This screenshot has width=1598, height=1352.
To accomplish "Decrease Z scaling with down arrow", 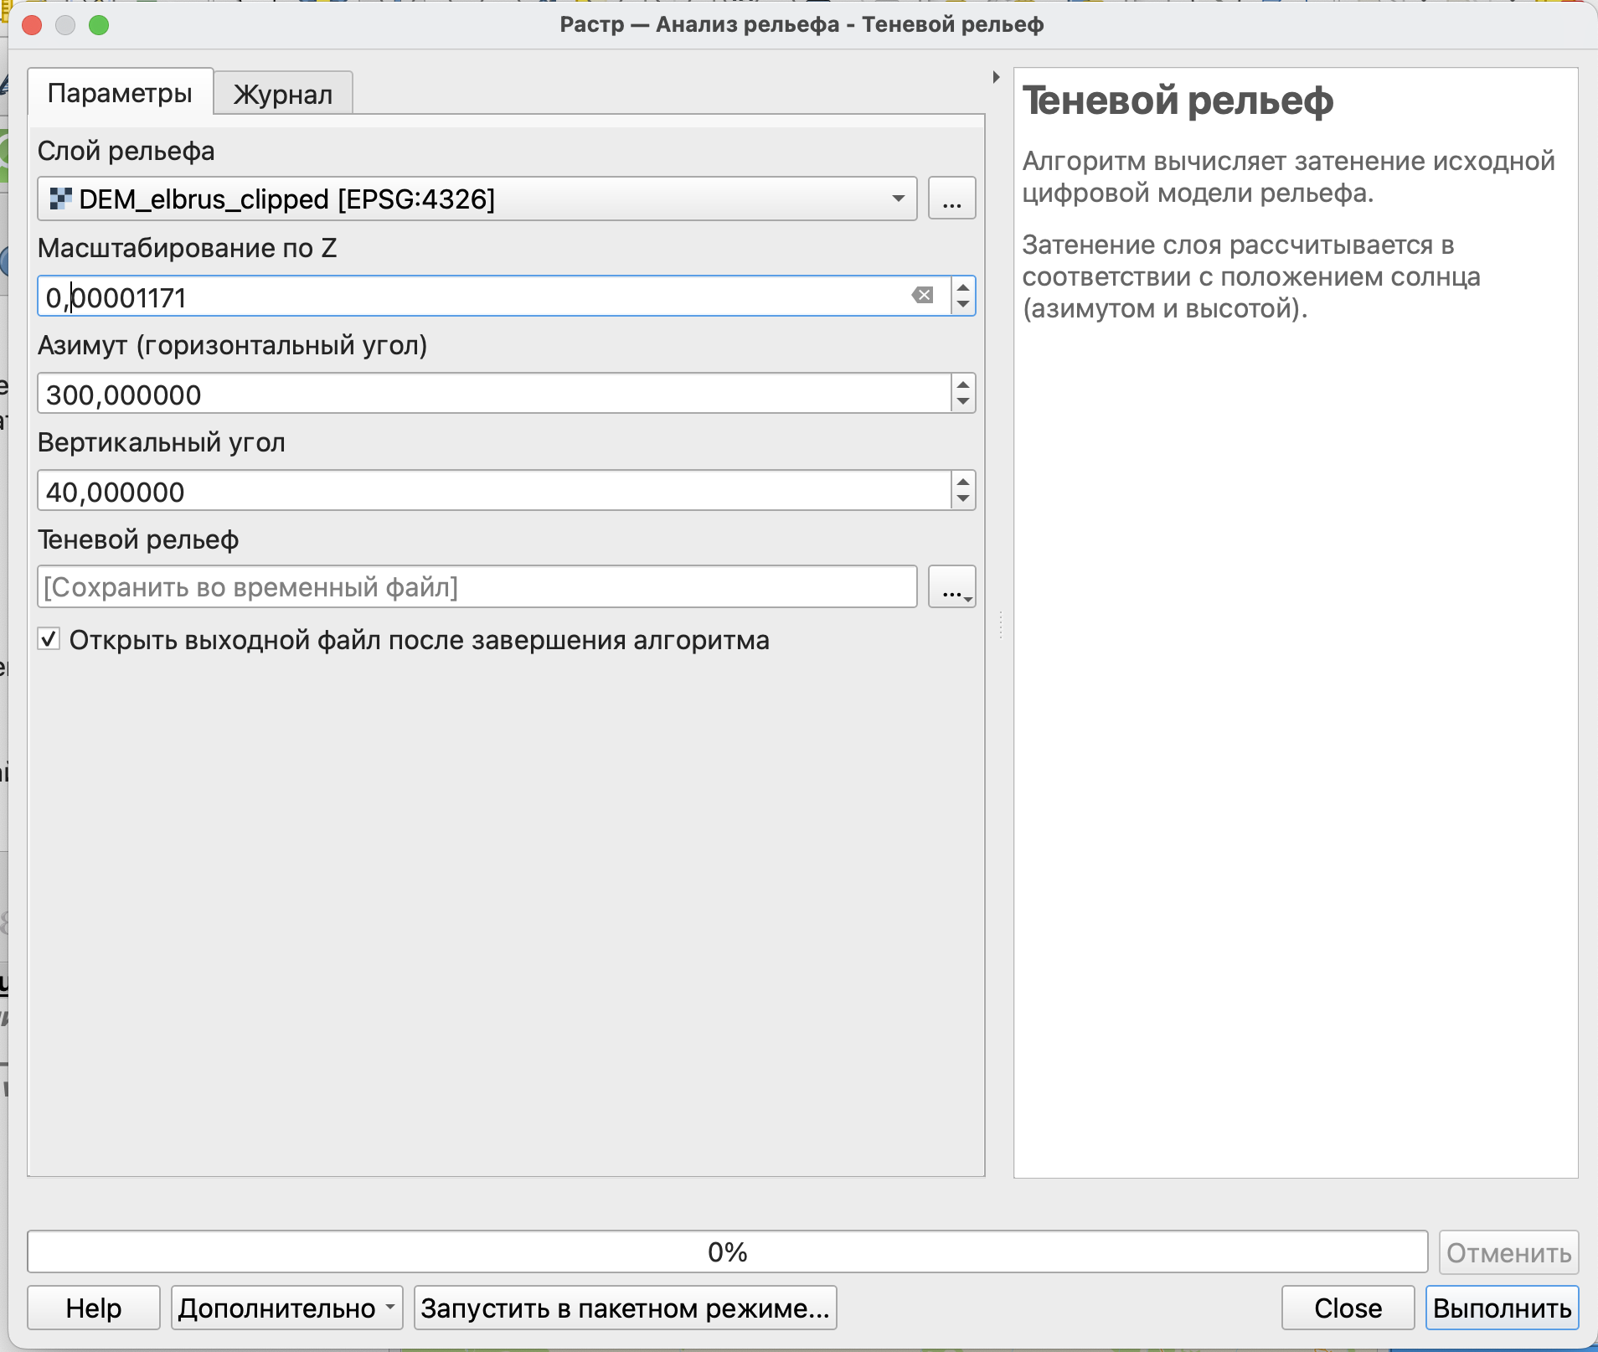I will point(963,305).
